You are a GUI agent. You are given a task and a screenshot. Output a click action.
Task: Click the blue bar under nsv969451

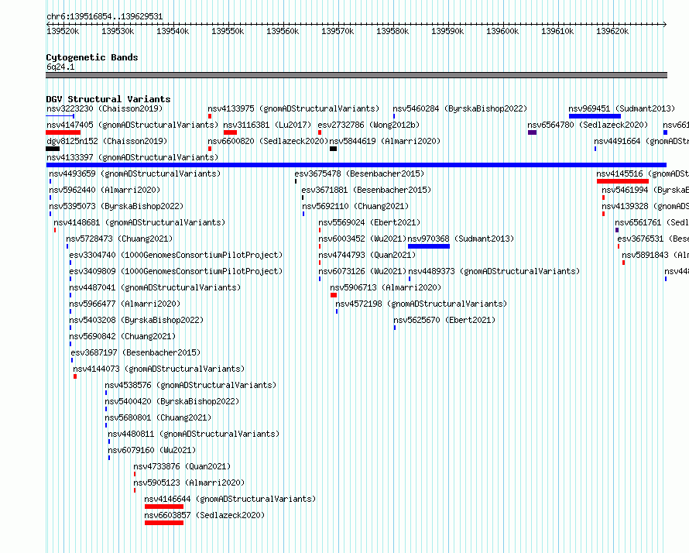click(595, 116)
